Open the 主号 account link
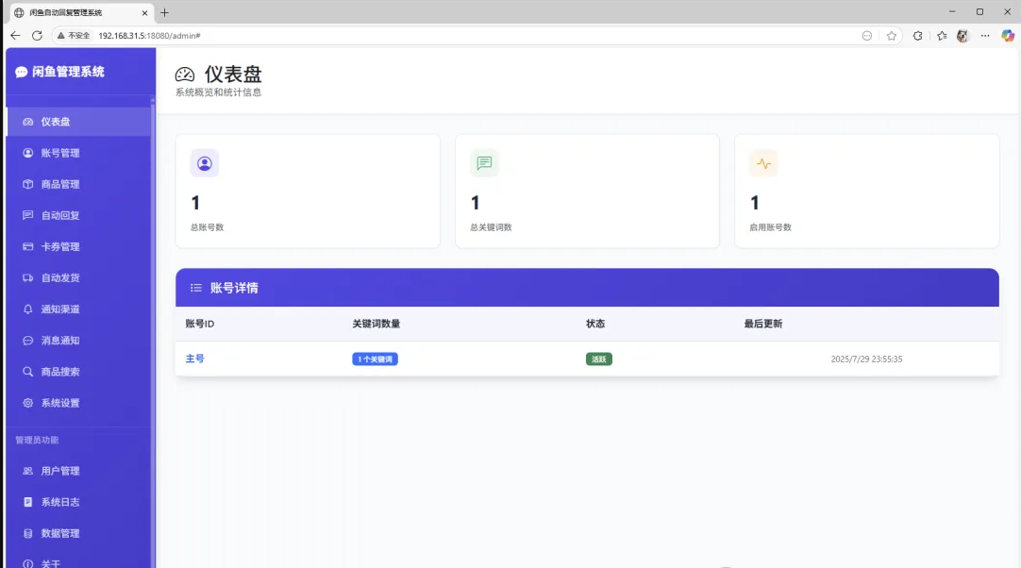Viewport: 1021px width, 568px height. tap(195, 359)
